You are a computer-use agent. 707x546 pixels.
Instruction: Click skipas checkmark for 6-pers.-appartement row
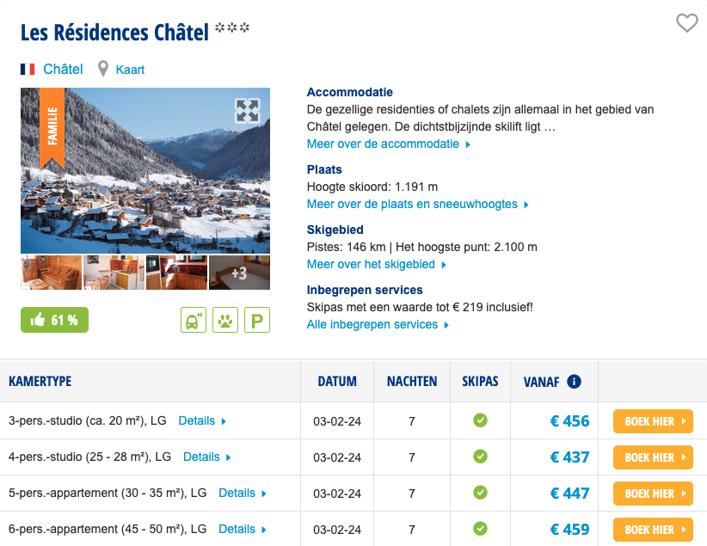click(x=480, y=529)
